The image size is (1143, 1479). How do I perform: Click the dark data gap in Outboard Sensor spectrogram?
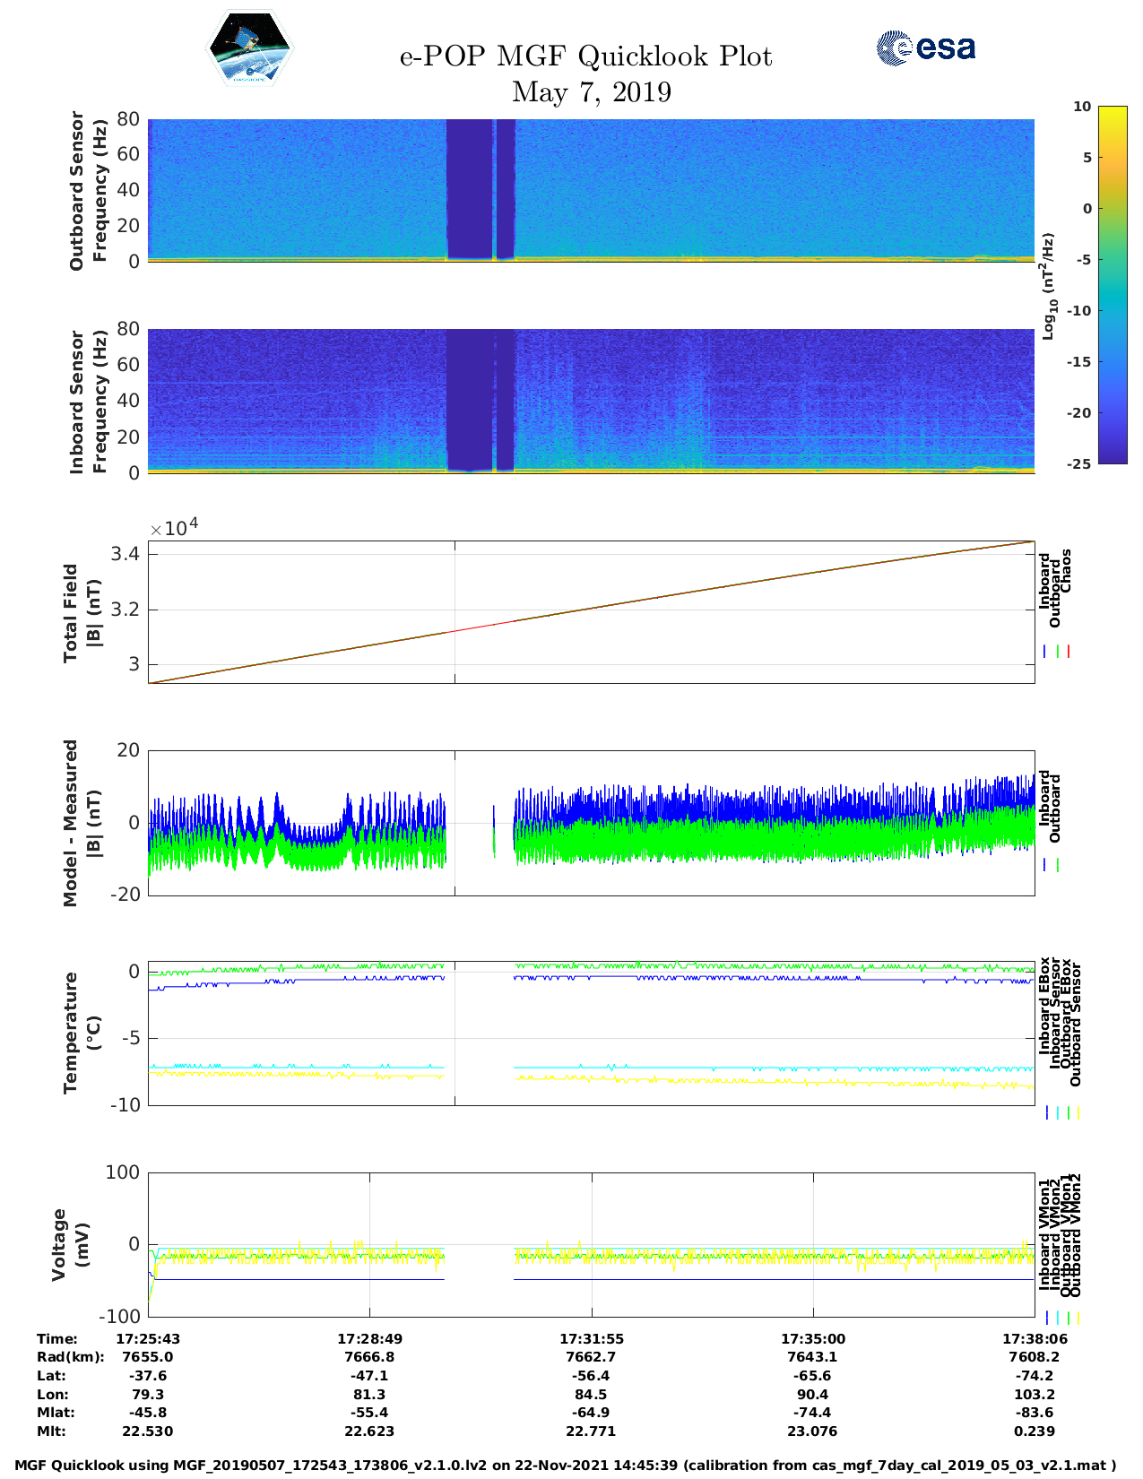[470, 188]
